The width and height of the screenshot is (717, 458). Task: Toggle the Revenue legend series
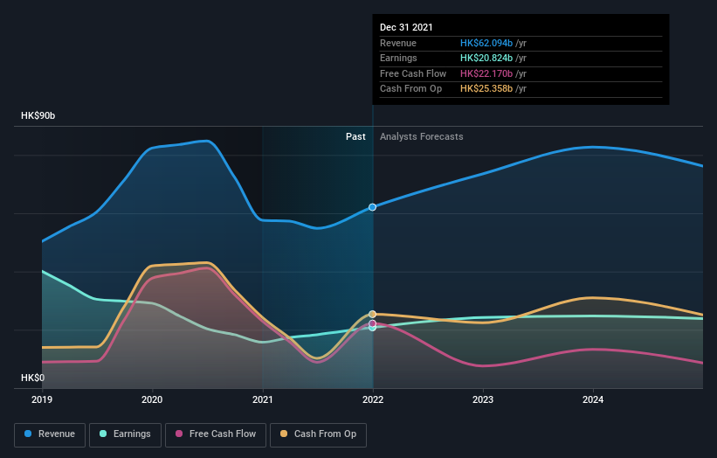(50, 434)
